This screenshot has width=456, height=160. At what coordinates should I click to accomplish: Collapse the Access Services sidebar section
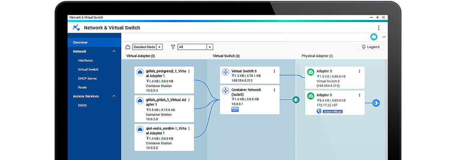[114, 96]
